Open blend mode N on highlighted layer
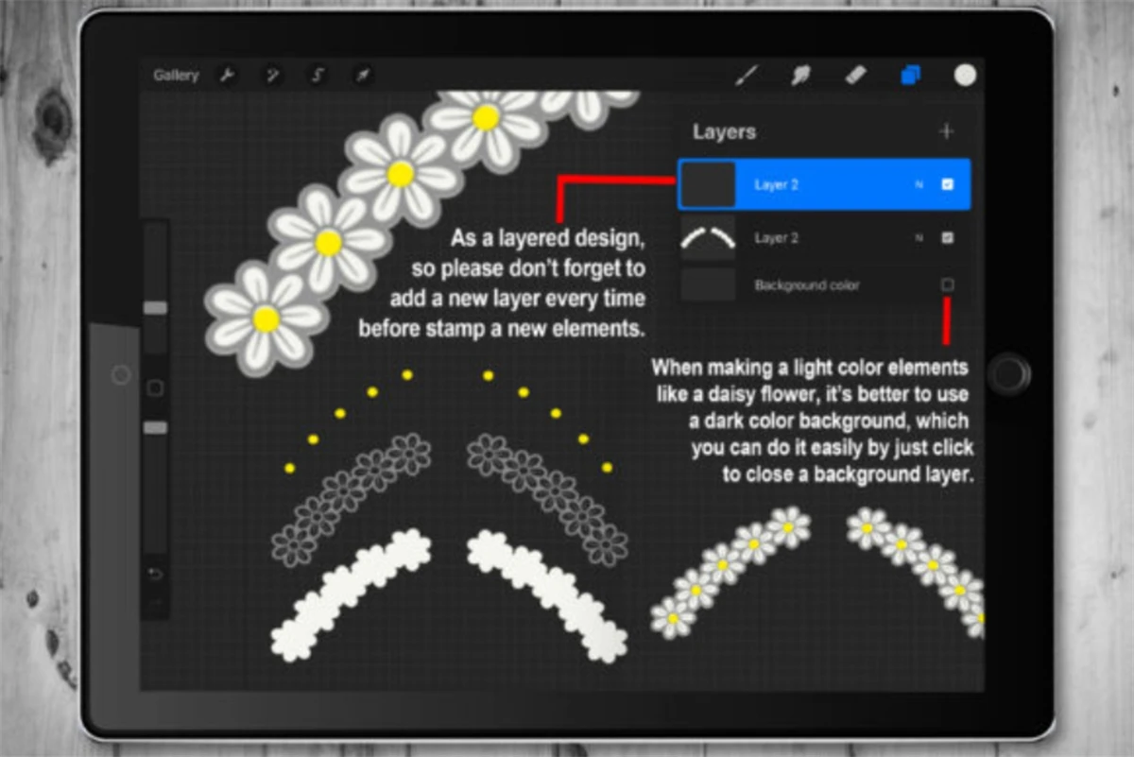1134x757 pixels. pos(919,184)
